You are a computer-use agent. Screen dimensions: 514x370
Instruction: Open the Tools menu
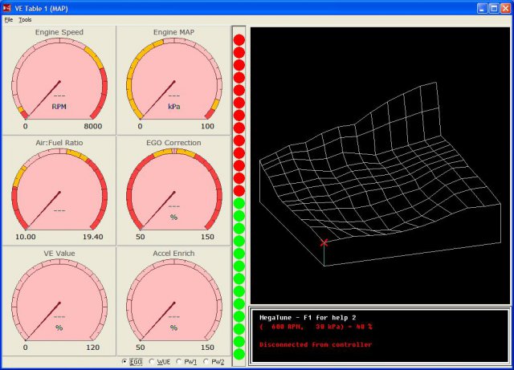pyautogui.click(x=25, y=19)
